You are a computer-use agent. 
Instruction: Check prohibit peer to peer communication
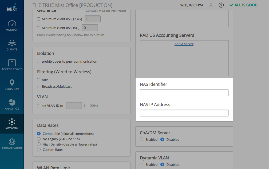click(x=39, y=62)
